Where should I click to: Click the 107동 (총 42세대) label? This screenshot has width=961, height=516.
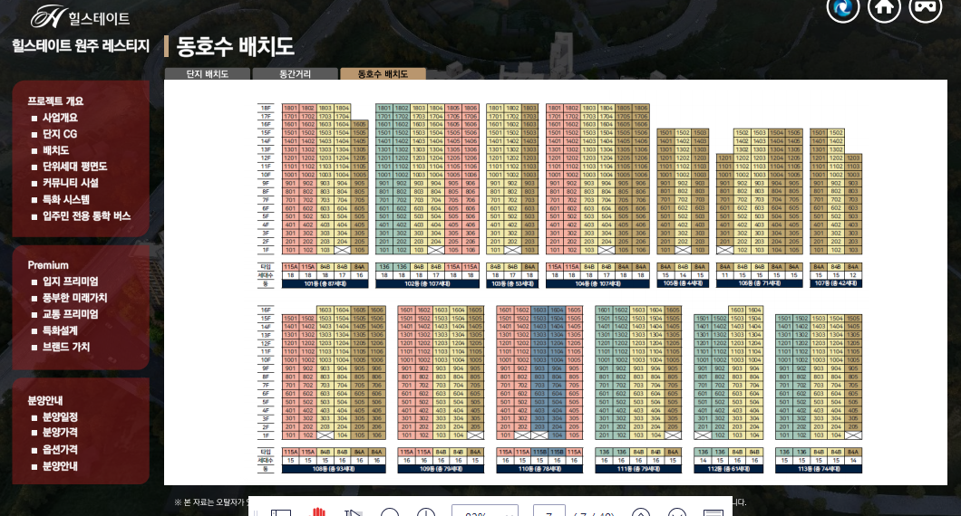coord(836,284)
